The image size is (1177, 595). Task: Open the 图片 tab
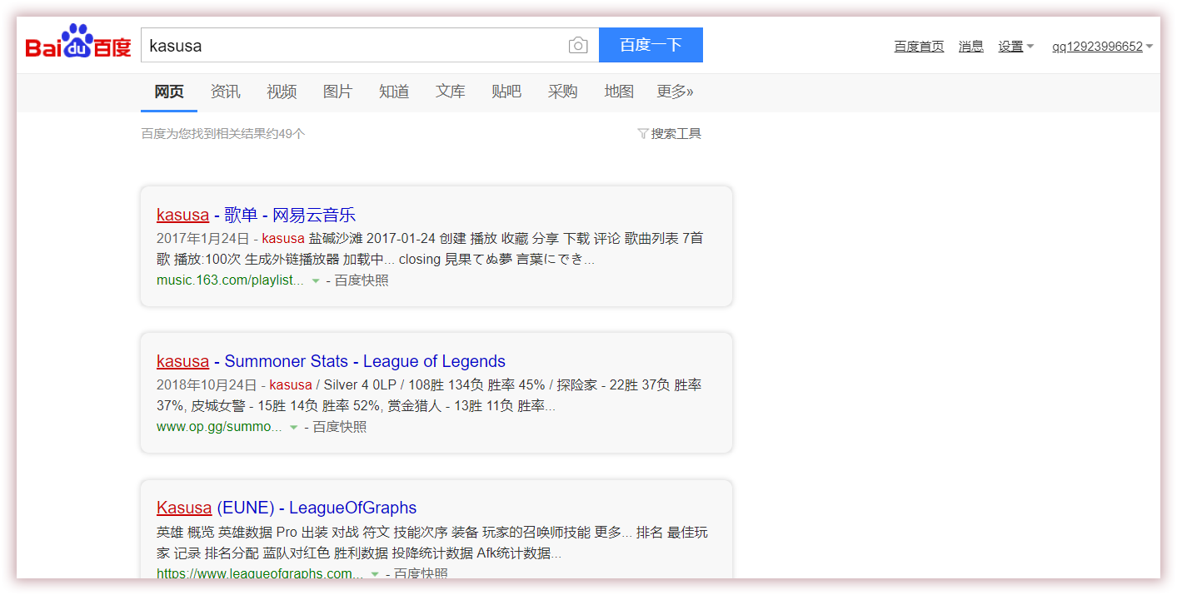coord(337,92)
